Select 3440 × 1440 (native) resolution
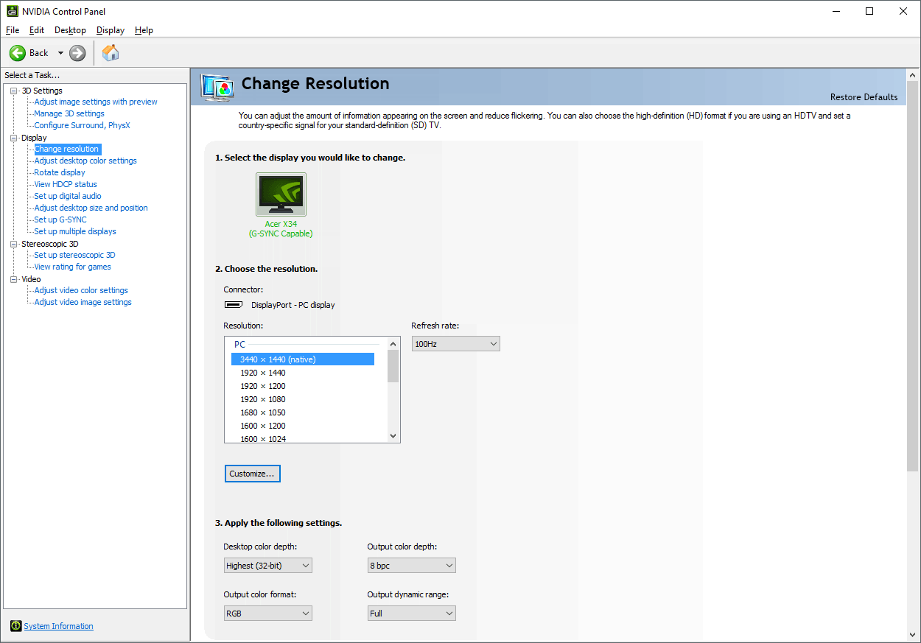Image resolution: width=921 pixels, height=643 pixels. pos(303,359)
